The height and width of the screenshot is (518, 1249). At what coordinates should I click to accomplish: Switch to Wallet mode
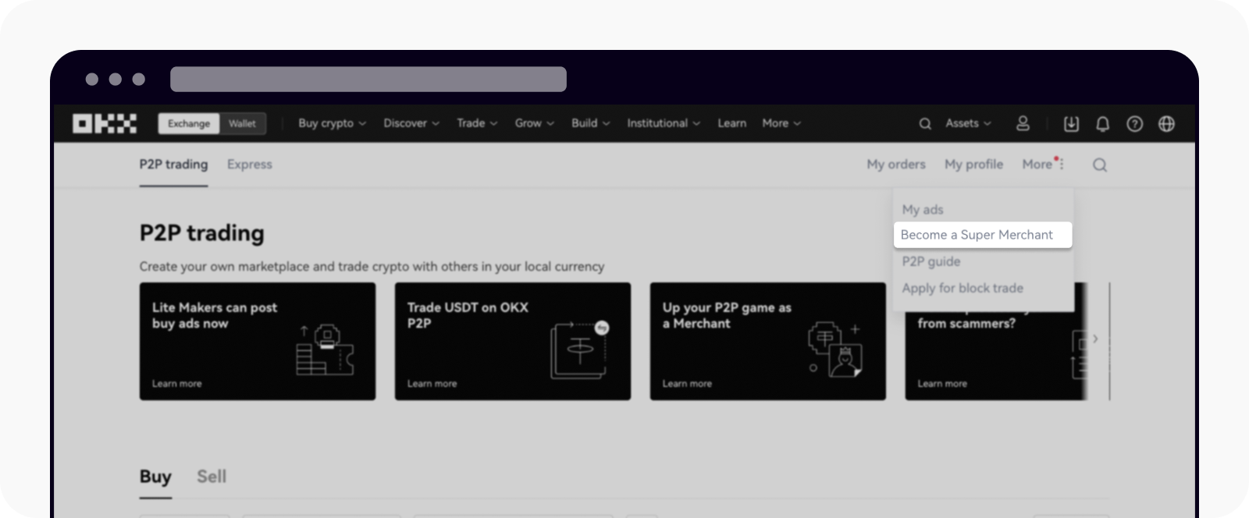(x=242, y=123)
